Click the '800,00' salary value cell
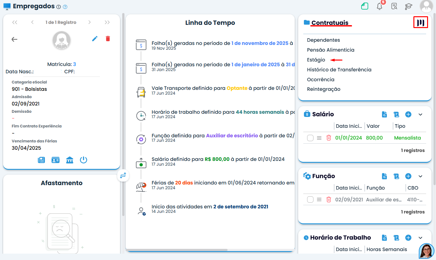This screenshot has width=436, height=260. [x=375, y=138]
